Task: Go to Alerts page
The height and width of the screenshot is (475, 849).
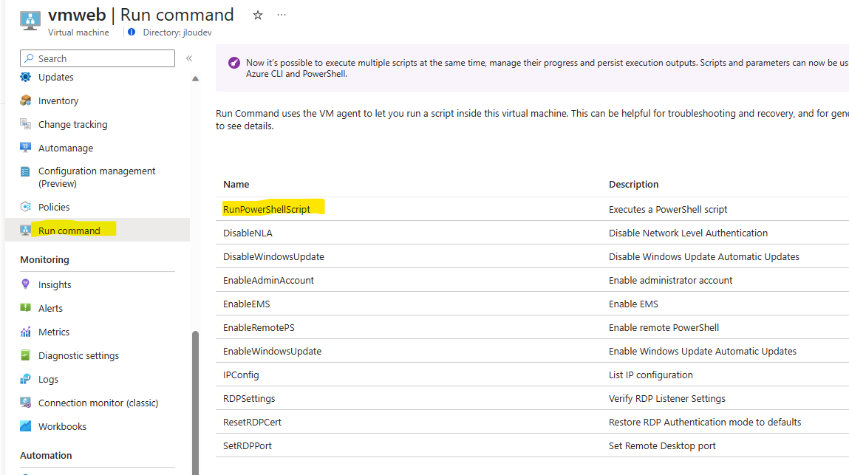Action: 50,308
